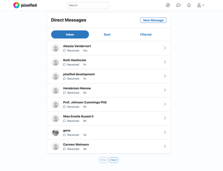Open Carmen Weimann conversation
The height and width of the screenshot is (171, 223).
tap(109, 147)
